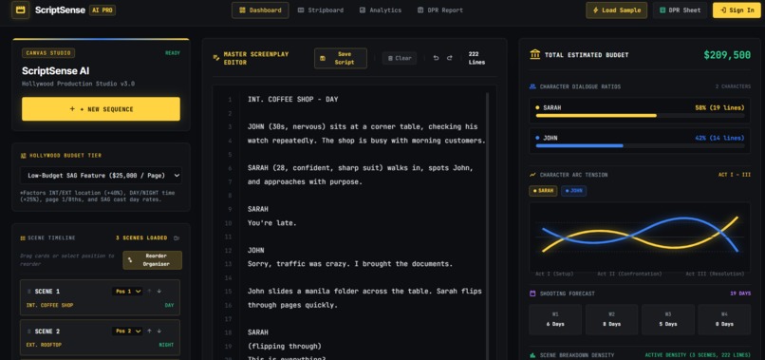Open the Dashboard tab
The image size is (765, 360).
(260, 10)
